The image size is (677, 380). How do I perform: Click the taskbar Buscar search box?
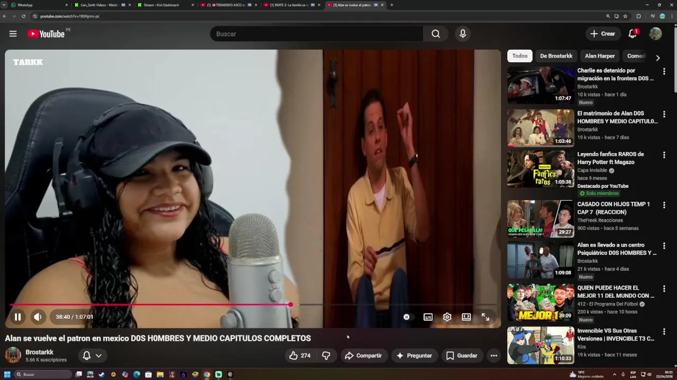(x=42, y=375)
